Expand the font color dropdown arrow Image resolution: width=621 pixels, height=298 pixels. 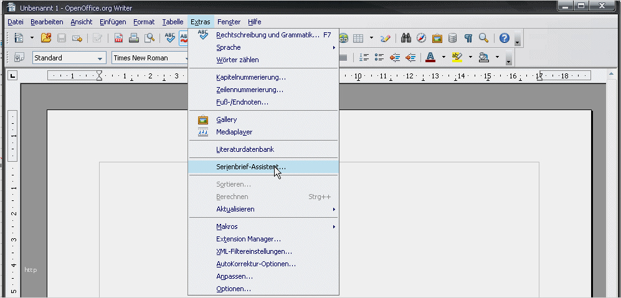click(x=443, y=58)
